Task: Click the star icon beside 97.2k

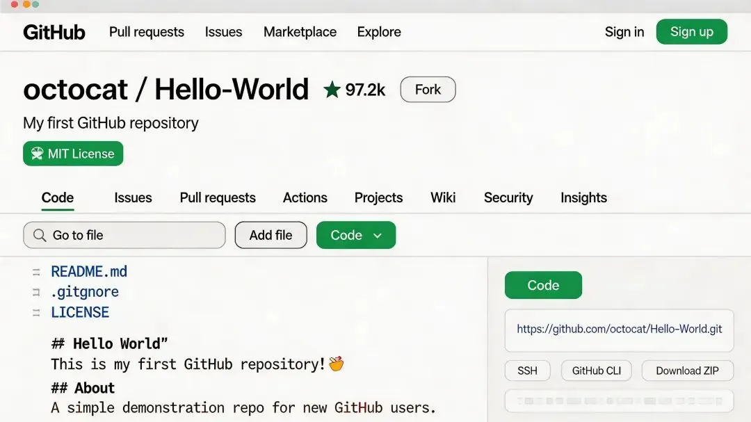Action: [x=332, y=90]
